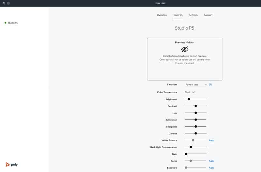The height and width of the screenshot is (172, 261).
Task: Switch to the Overview tab
Action: tap(162, 15)
